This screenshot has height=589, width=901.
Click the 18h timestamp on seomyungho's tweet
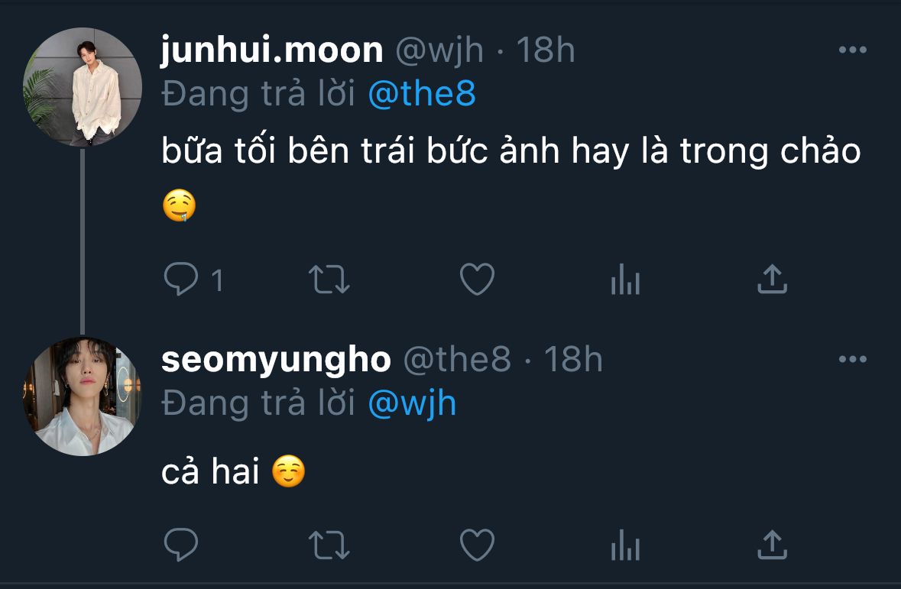click(x=573, y=359)
